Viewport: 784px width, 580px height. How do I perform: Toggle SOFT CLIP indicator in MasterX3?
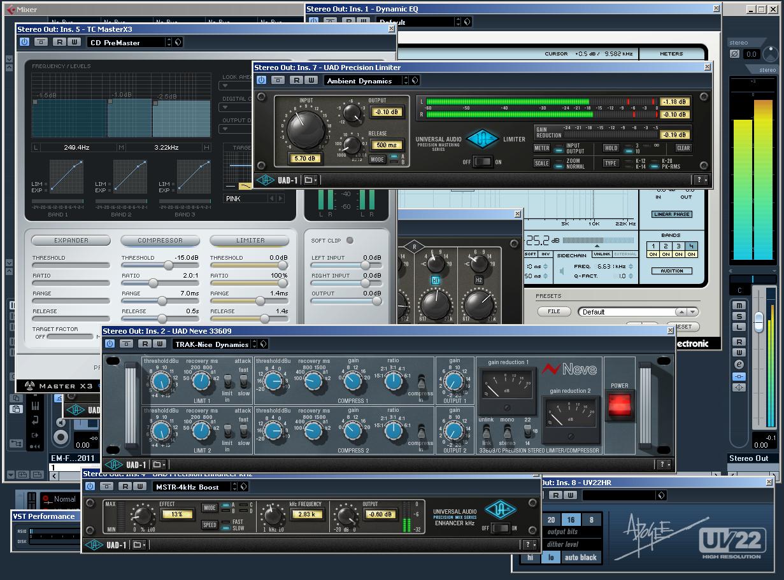(x=350, y=240)
